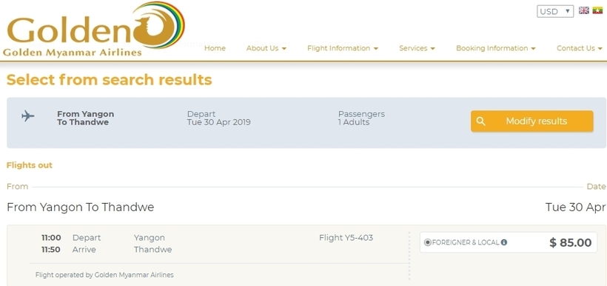
Task: Expand the Flight Information menu
Action: [x=343, y=48]
